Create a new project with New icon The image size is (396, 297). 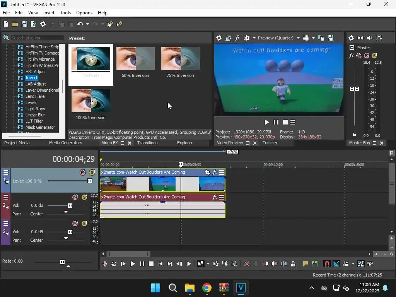coord(6,24)
